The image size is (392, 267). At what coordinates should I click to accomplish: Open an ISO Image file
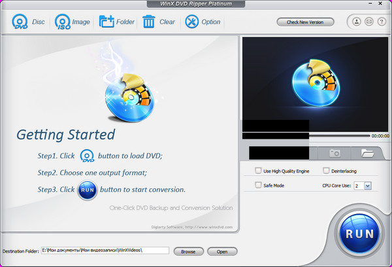(72, 22)
